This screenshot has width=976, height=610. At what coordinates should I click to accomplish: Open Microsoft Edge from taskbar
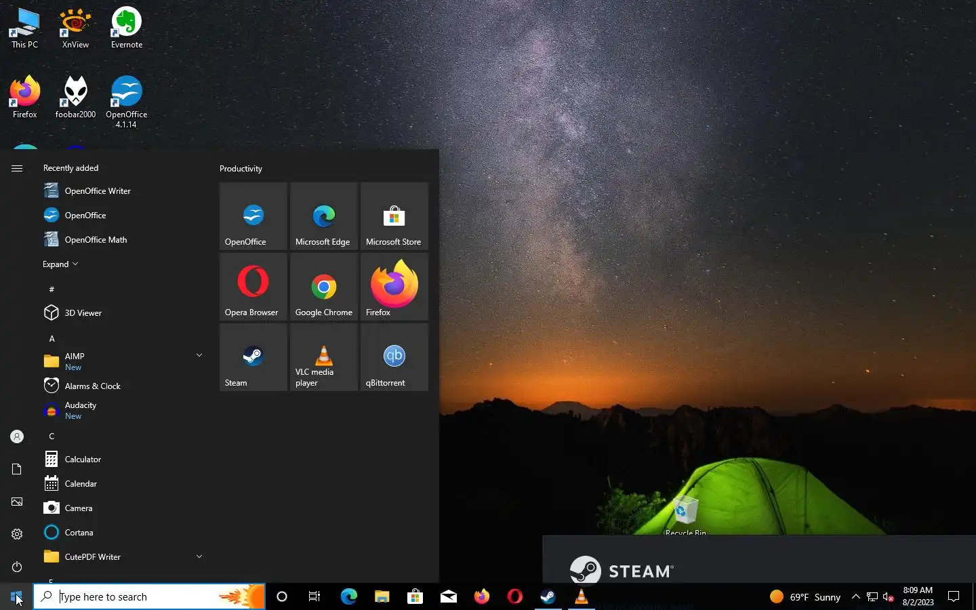(348, 596)
